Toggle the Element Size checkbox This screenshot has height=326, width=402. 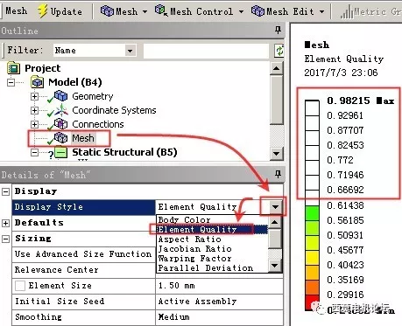pos(20,286)
